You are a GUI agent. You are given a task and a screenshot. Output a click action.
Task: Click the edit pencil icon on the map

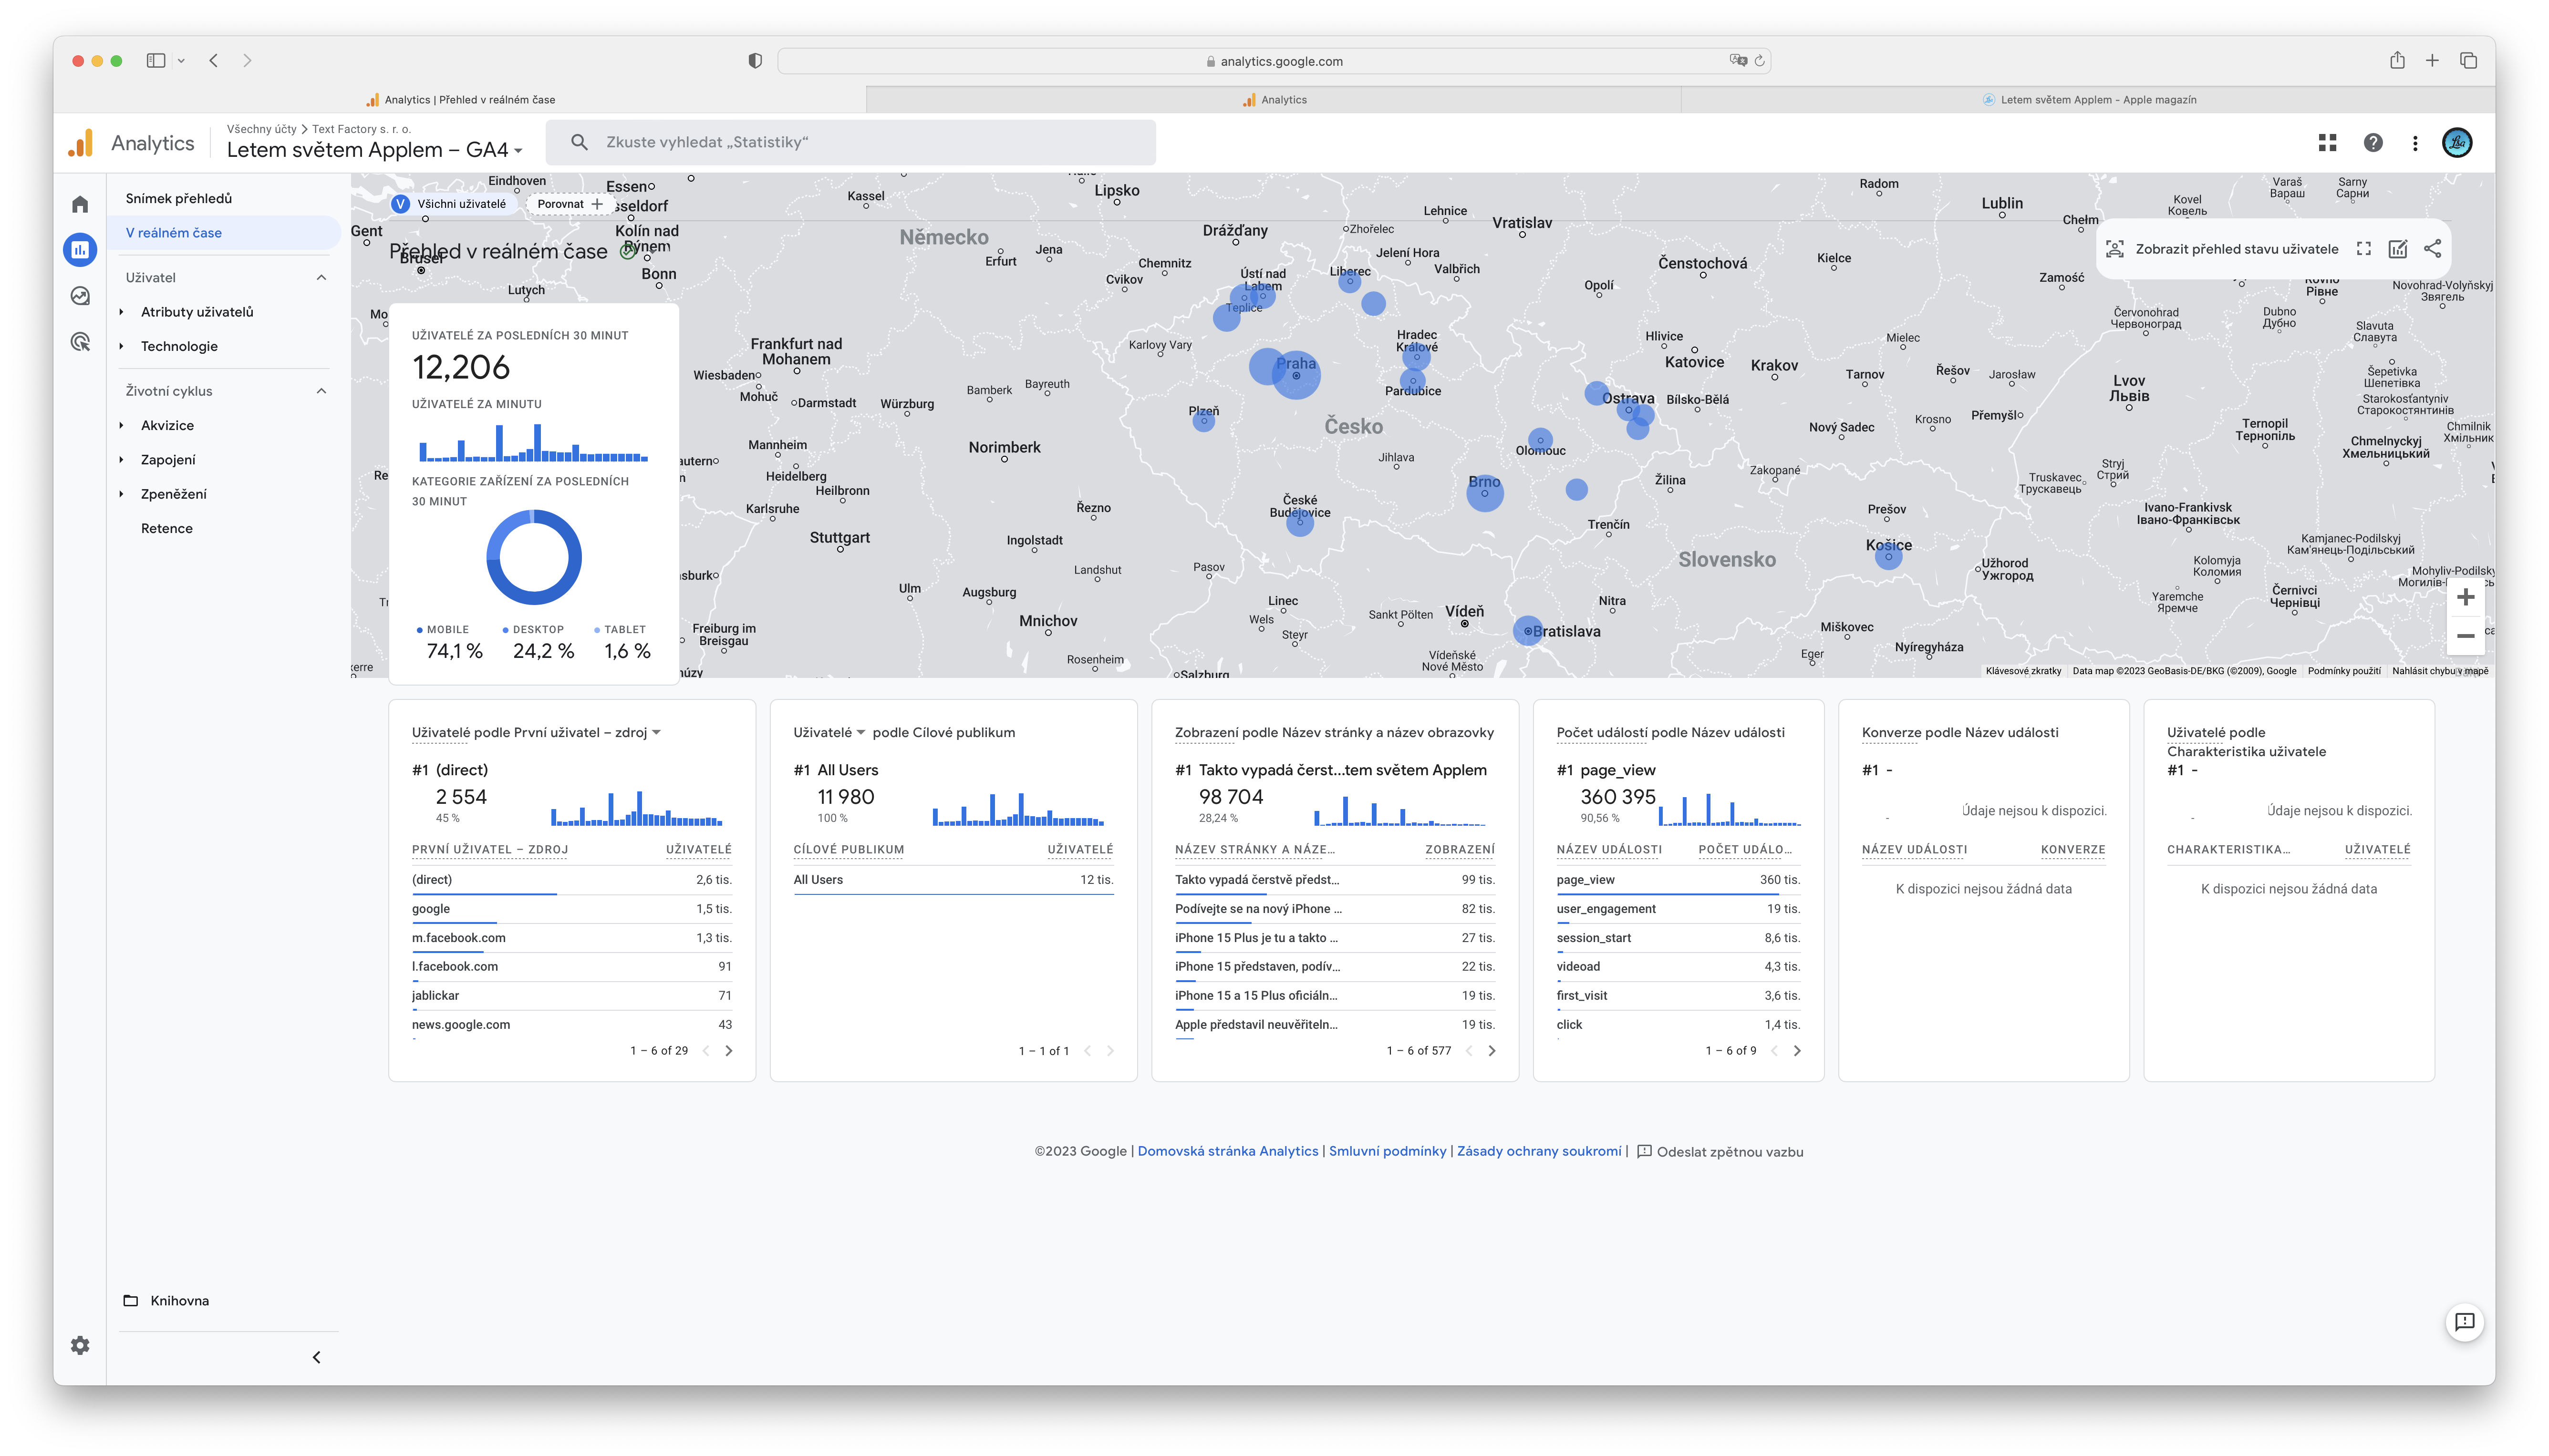click(x=2398, y=248)
